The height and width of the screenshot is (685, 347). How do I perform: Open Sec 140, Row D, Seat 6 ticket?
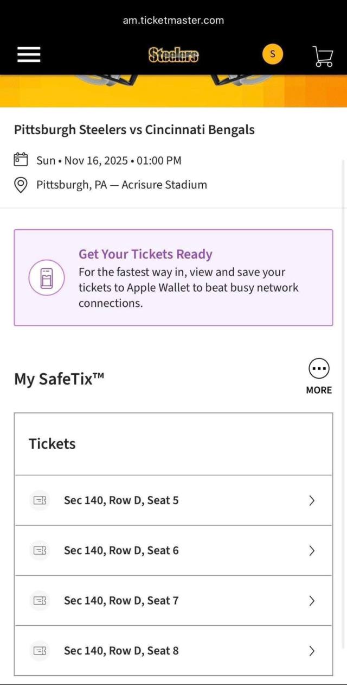pos(121,550)
